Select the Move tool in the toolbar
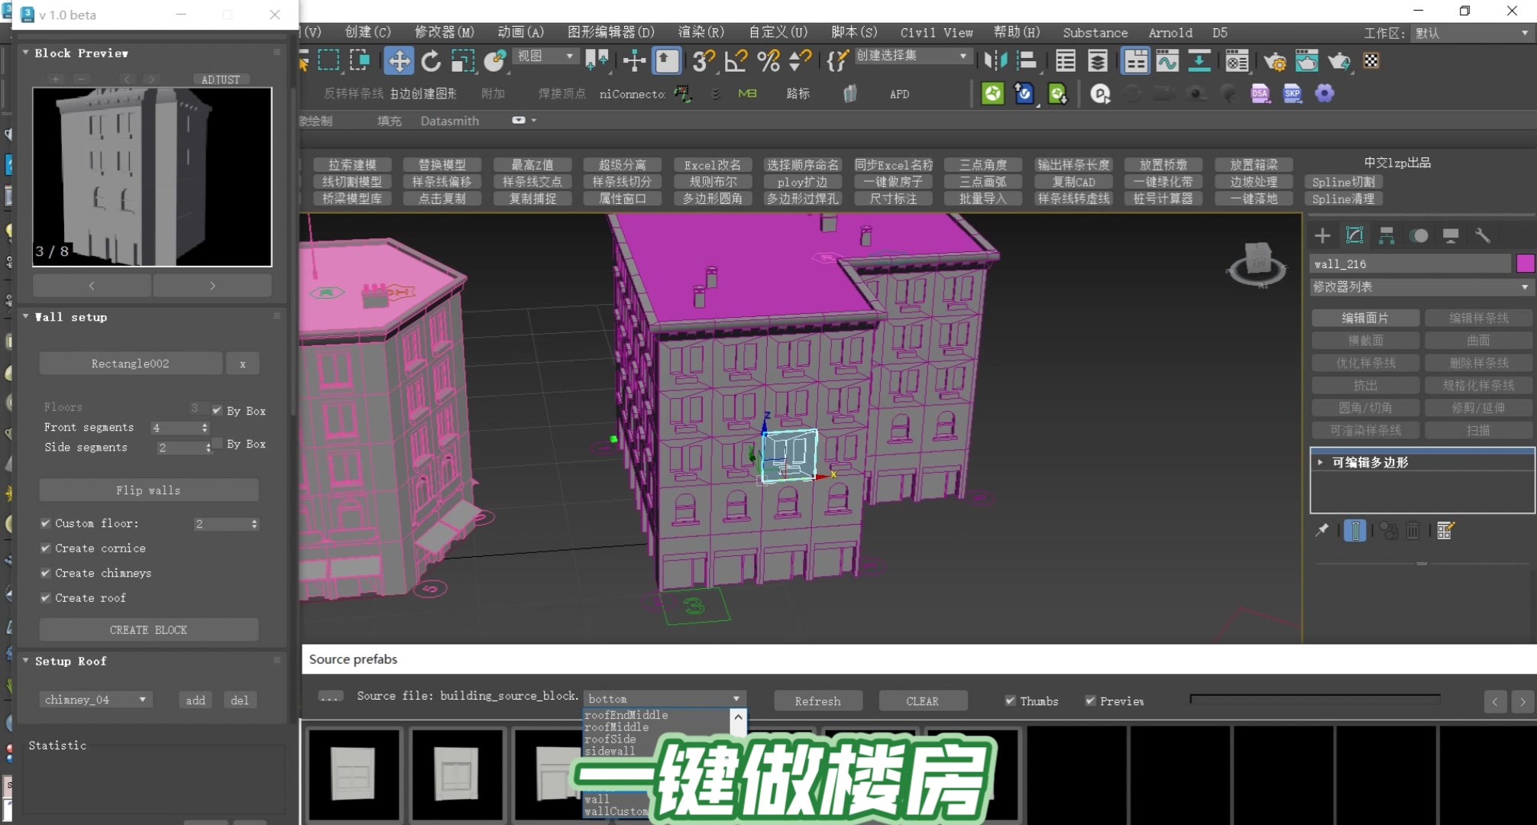This screenshot has width=1537, height=825. pos(398,61)
